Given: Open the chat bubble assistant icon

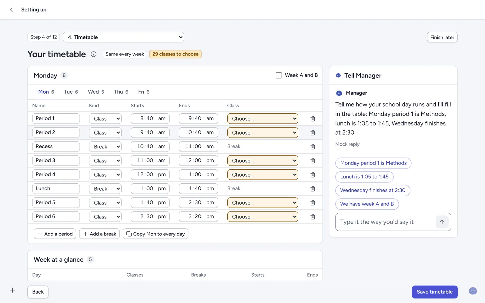Looking at the screenshot, I should click(x=473, y=291).
